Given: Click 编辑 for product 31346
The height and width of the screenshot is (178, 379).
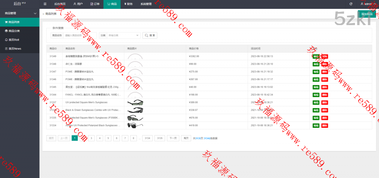Looking at the screenshot, I should click(x=316, y=79).
